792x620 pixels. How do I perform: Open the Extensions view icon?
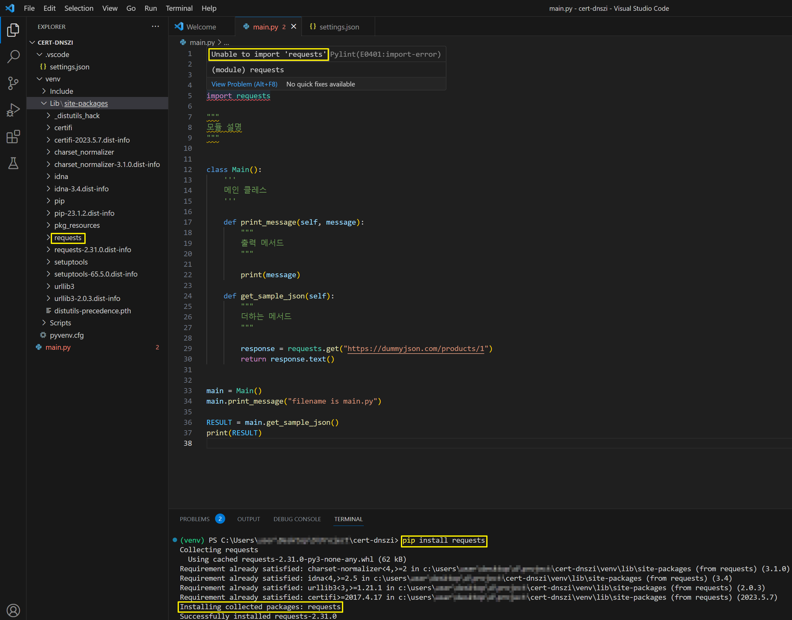(x=13, y=137)
